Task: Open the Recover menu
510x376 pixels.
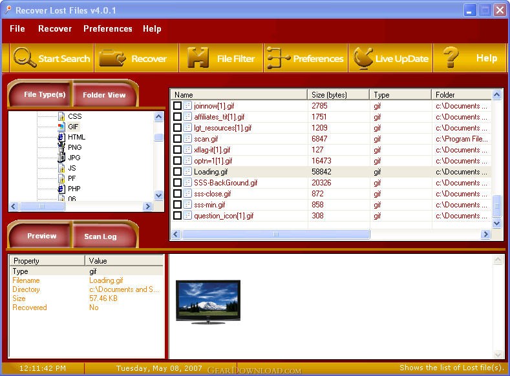Action: click(x=55, y=28)
